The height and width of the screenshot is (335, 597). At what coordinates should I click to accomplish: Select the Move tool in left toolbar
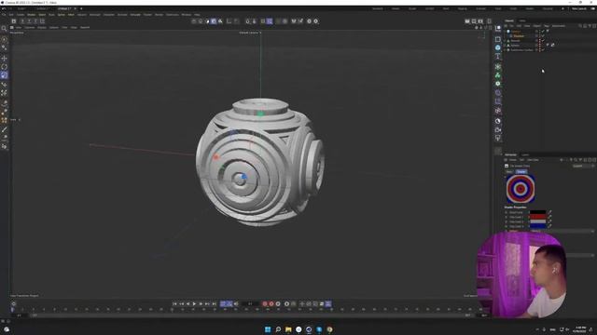point(4,58)
